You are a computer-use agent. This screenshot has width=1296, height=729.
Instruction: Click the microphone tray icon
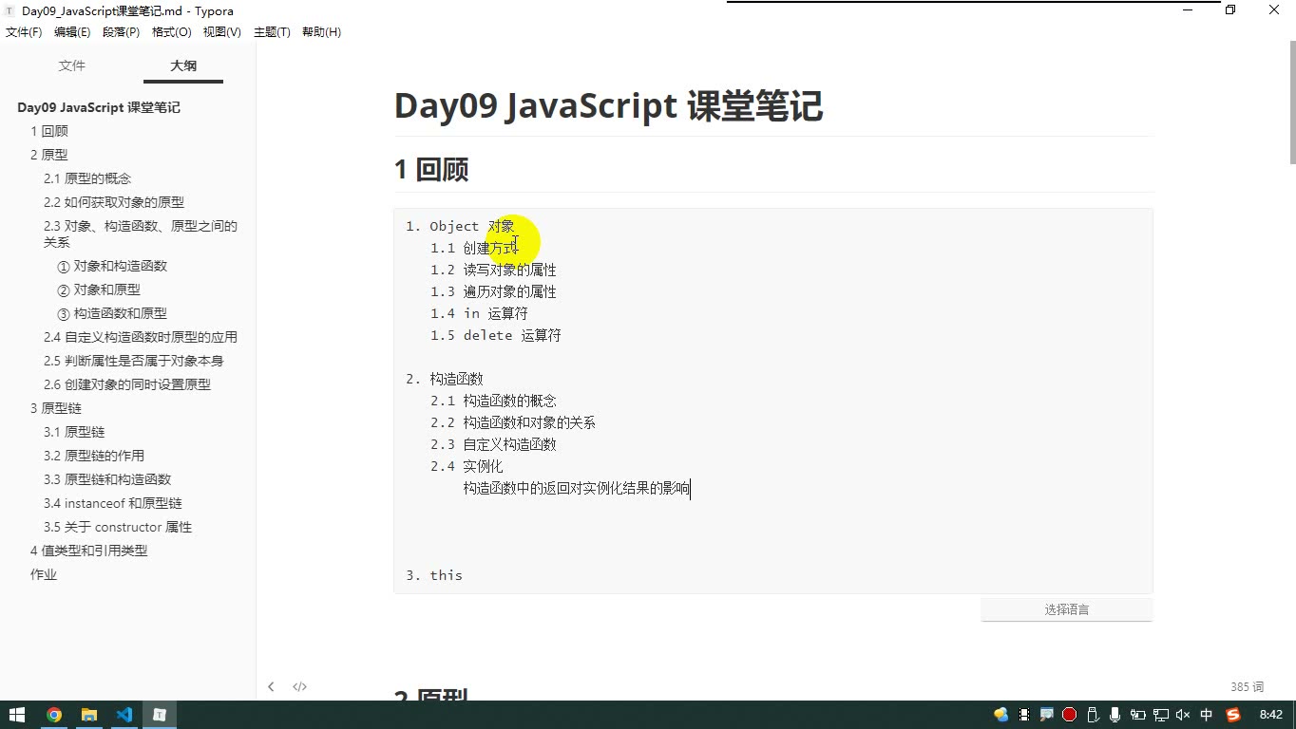coord(1115,715)
